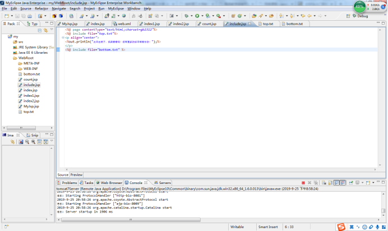
Task: Click the microphone icon in the input tray
Action: pos(377,227)
